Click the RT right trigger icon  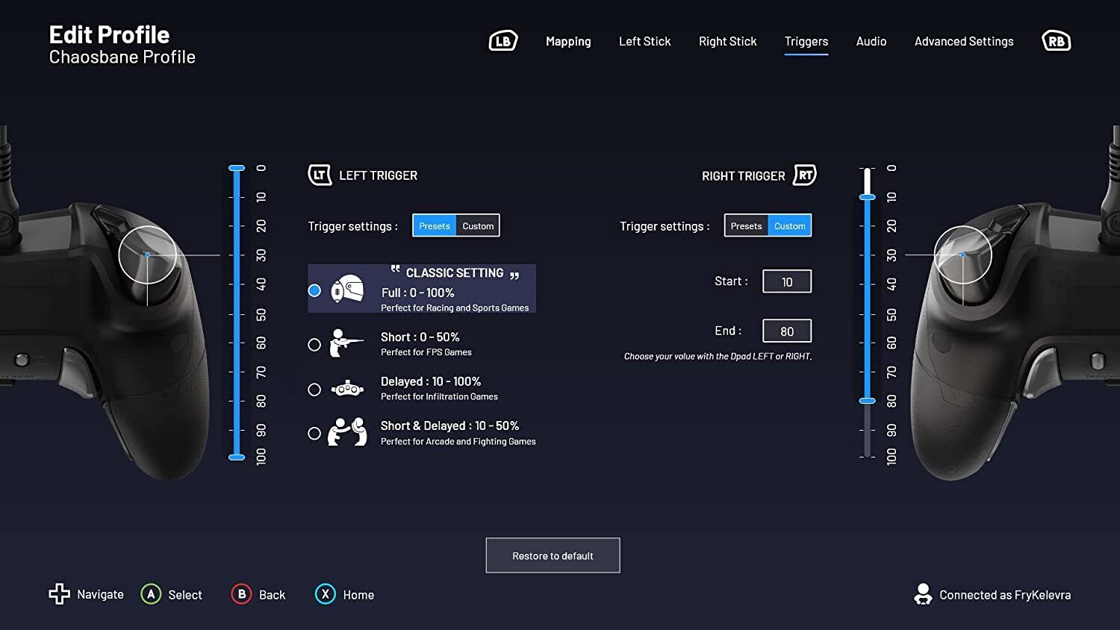click(x=805, y=175)
